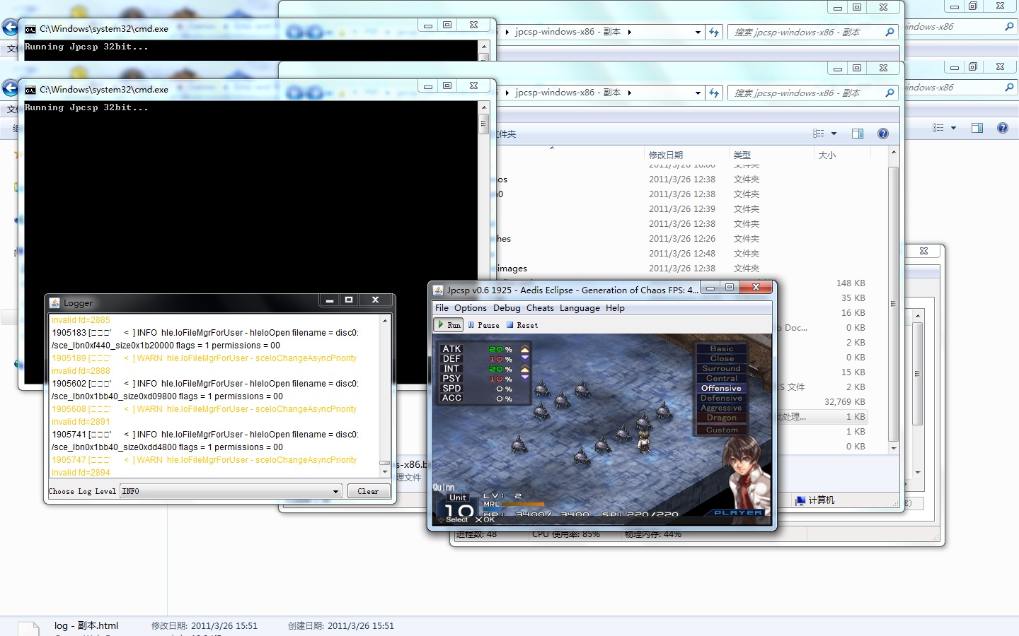
Task: Click the Java icon in Jpcsp title bar
Action: click(438, 290)
